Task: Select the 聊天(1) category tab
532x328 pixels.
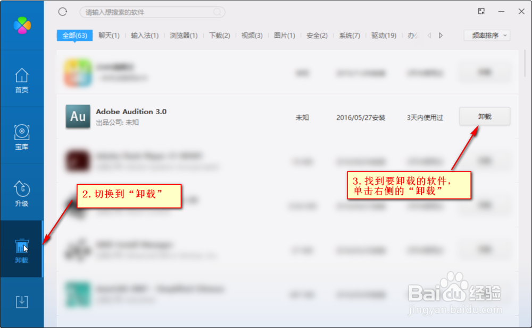Action: (x=109, y=35)
